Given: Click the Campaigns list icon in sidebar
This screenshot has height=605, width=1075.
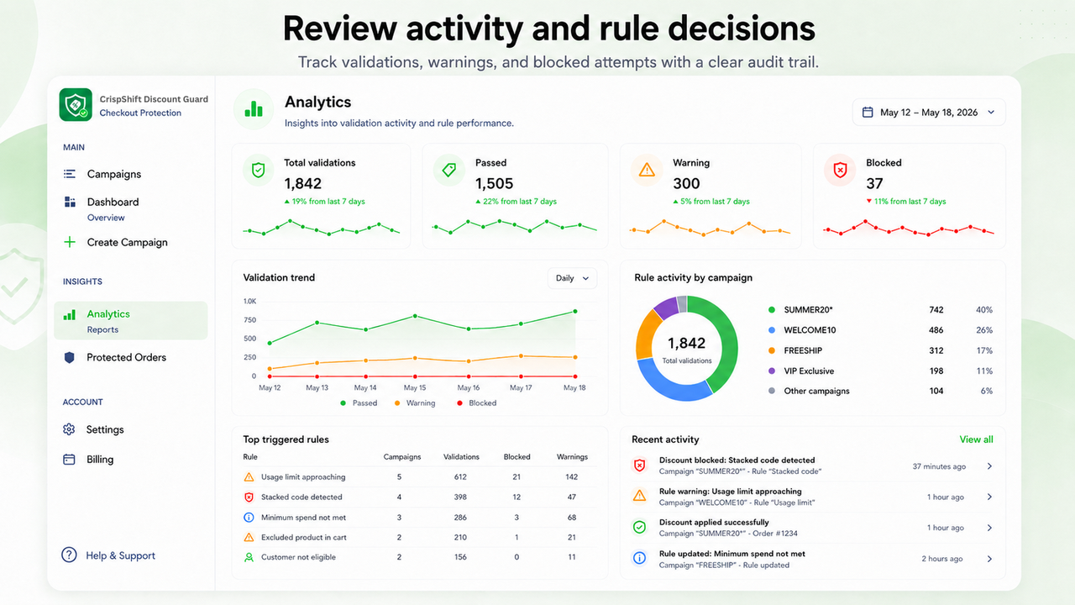Looking at the screenshot, I should (x=70, y=174).
